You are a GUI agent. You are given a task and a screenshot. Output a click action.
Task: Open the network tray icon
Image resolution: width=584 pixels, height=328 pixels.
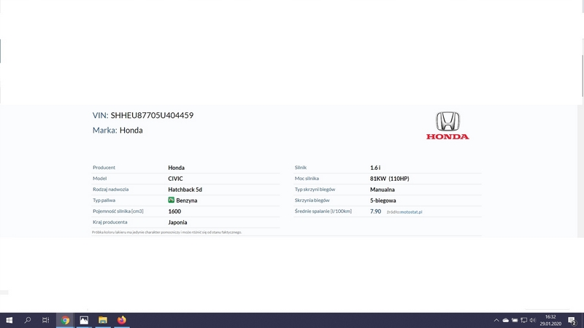coord(523,320)
